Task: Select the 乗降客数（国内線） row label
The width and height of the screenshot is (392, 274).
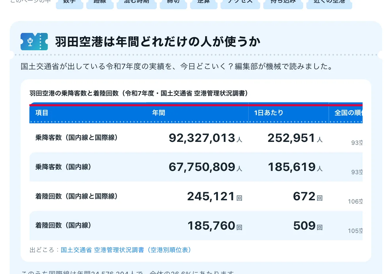Action: [63, 167]
